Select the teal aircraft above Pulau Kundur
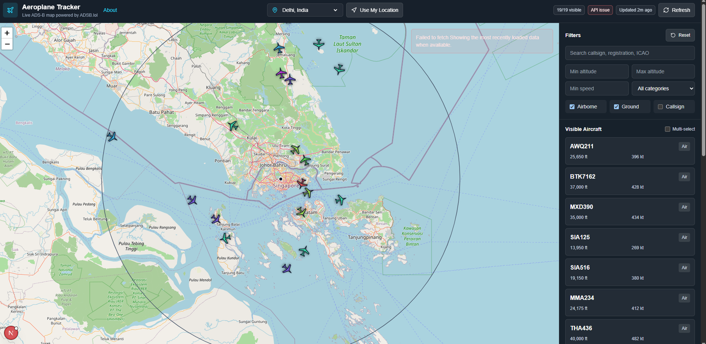Screen dimensions: 706x344 (225, 238)
